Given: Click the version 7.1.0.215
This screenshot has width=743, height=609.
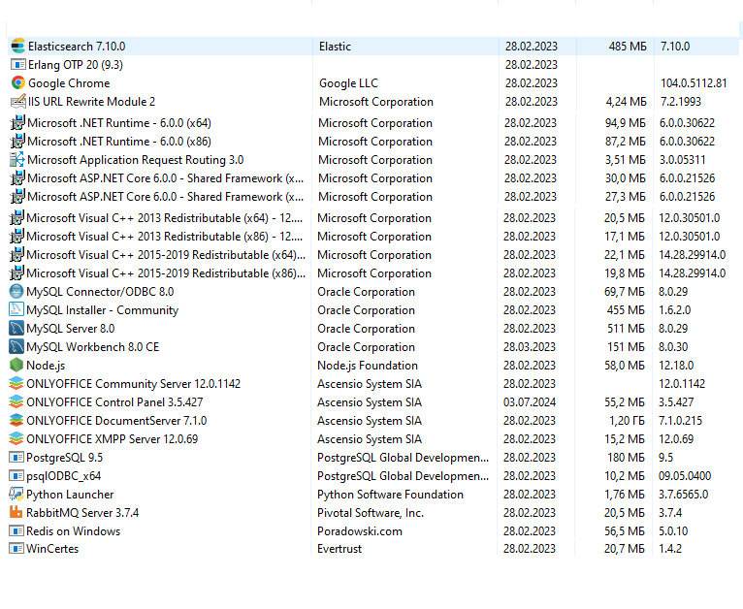Looking at the screenshot, I should point(680,421).
